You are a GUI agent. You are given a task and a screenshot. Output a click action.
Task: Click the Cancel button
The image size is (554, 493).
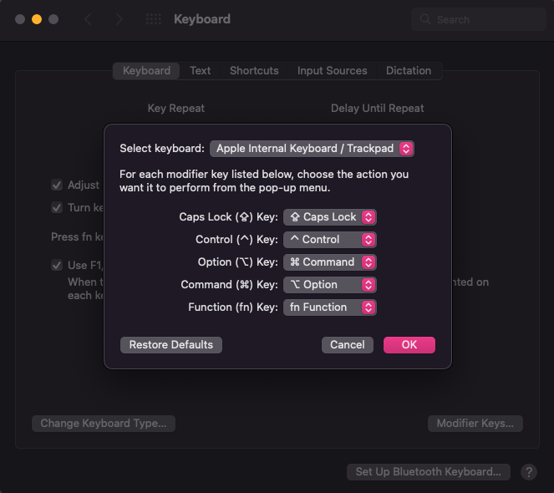click(347, 345)
